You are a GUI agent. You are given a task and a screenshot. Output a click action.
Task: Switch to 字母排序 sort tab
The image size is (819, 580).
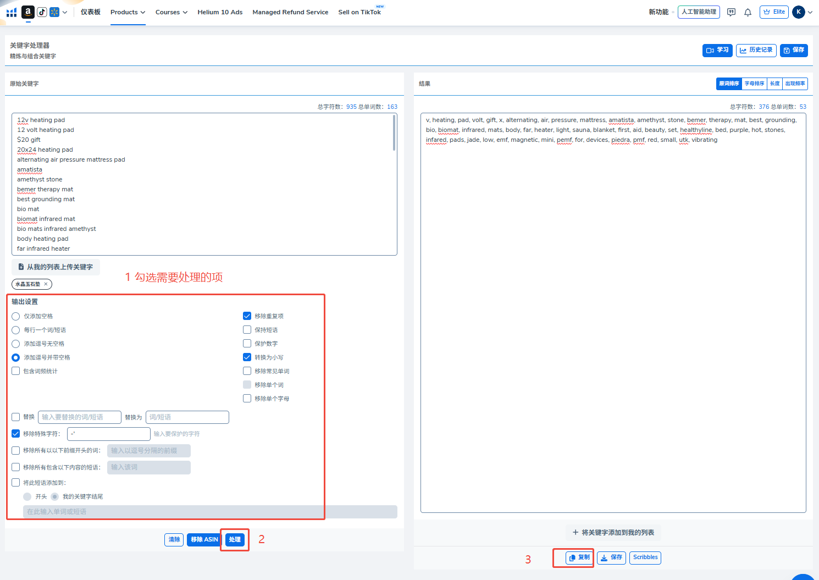pos(754,84)
